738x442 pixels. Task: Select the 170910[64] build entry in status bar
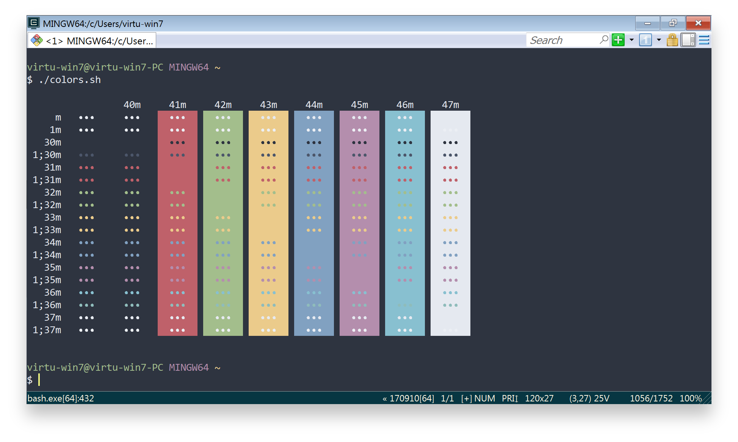(x=412, y=398)
